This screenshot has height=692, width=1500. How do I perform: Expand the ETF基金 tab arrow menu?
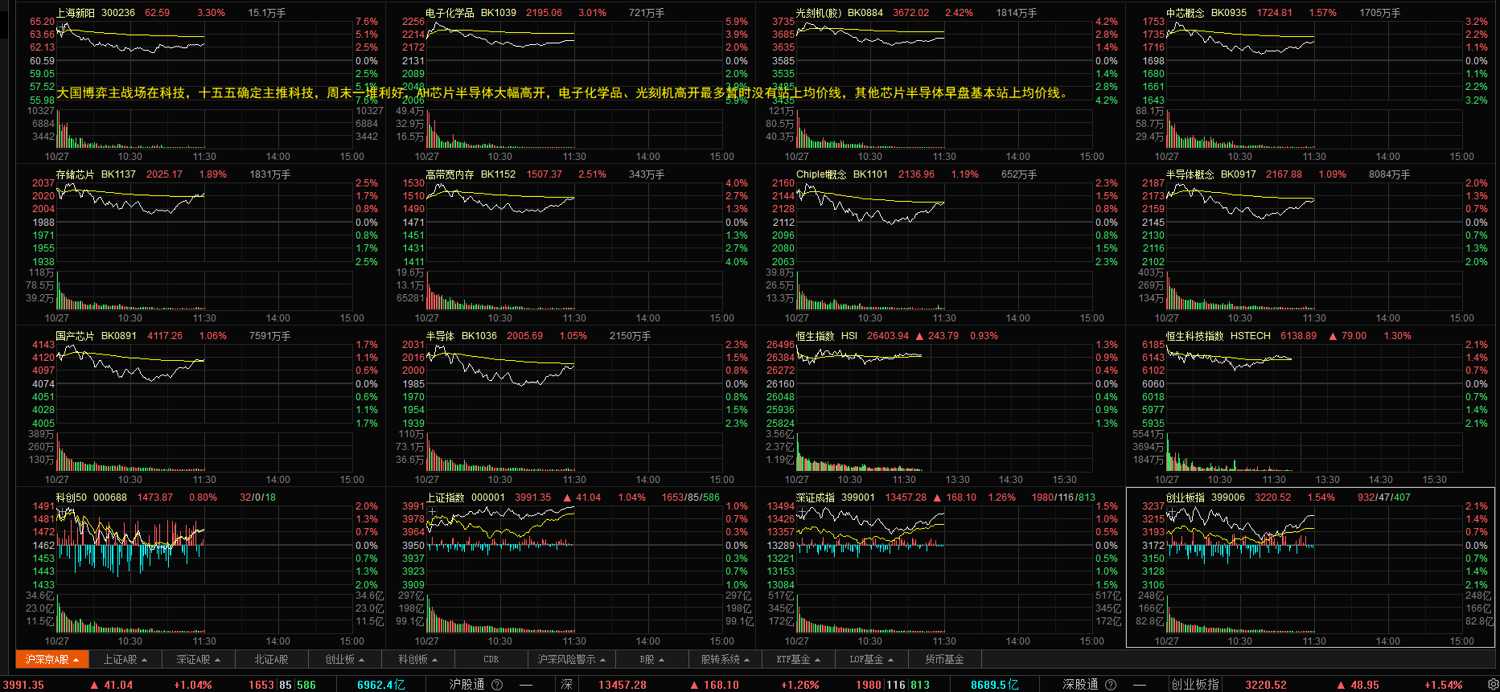(818, 660)
